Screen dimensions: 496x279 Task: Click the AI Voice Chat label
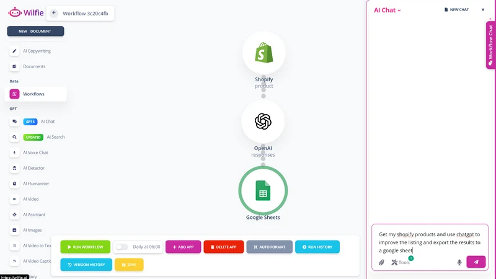pyautogui.click(x=35, y=153)
